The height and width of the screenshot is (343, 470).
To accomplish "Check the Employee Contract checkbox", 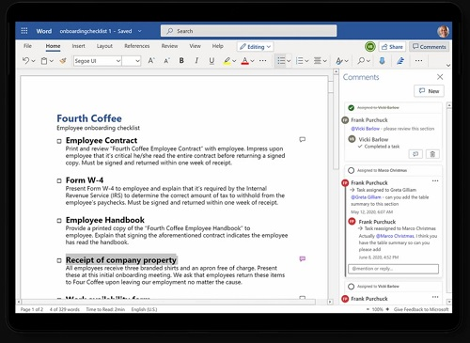I will coord(59,141).
